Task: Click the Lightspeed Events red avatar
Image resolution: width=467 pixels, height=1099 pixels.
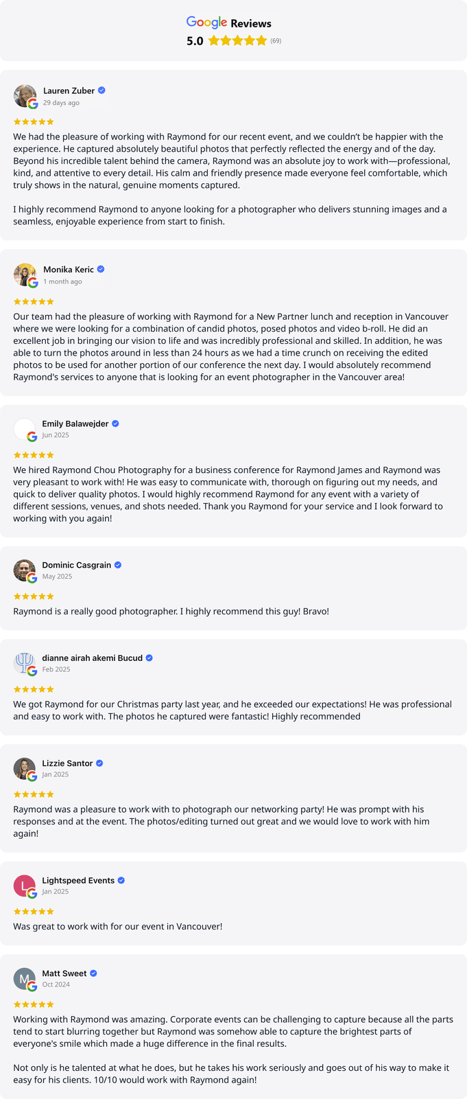Action: 25,886
